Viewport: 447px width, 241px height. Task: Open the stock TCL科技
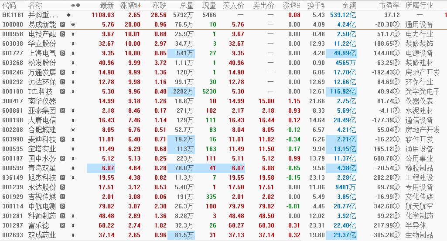tap(40, 91)
